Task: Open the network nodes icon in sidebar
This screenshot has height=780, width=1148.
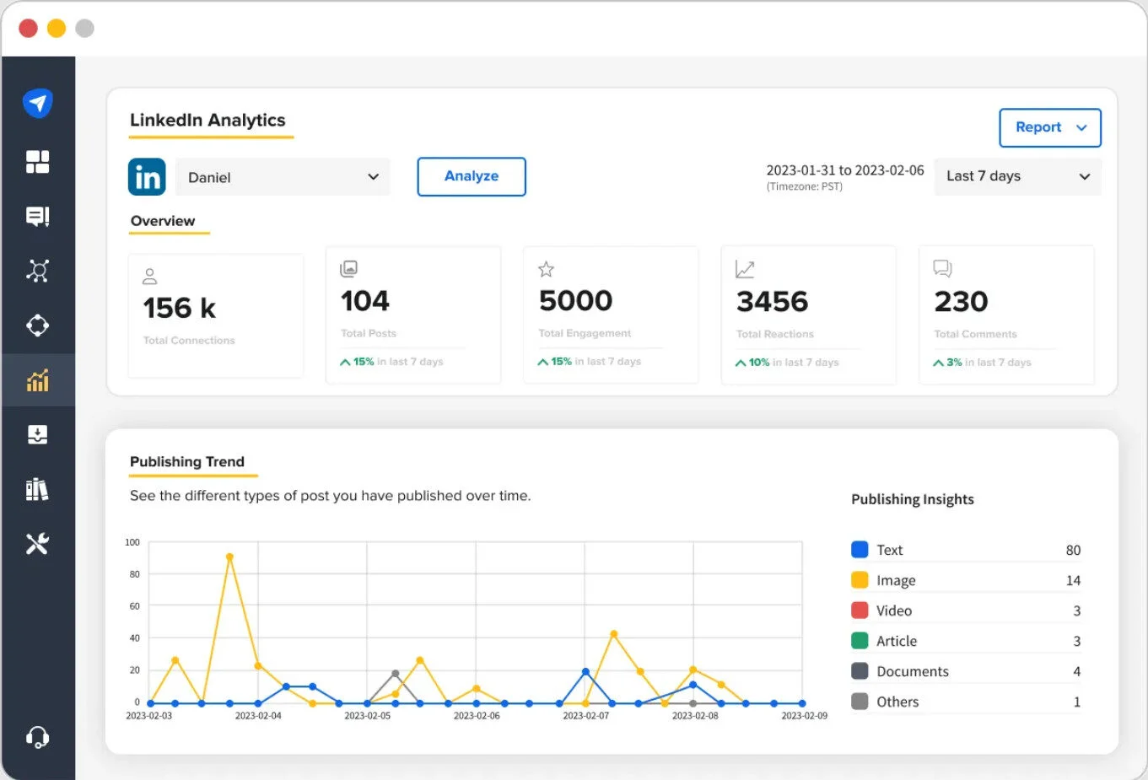Action: click(38, 271)
